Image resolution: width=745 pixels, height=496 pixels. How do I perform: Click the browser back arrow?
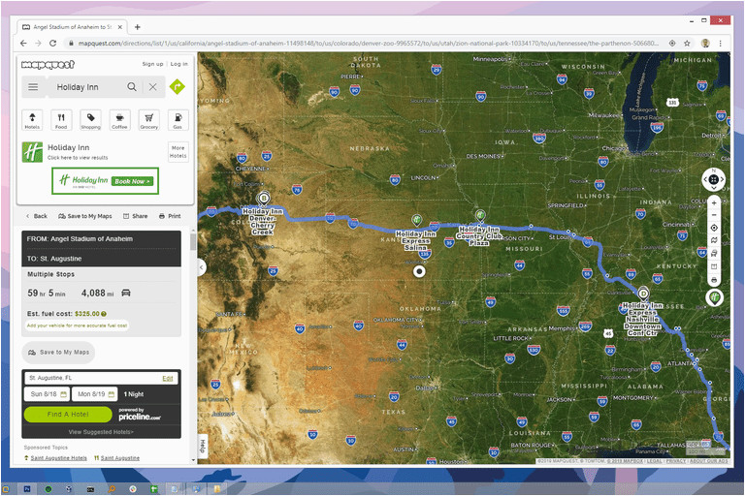[x=23, y=44]
